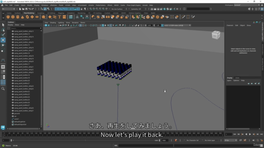This screenshot has height=148, width=264.
Task: Click the New Scene icon
Action: [x=20, y=9]
